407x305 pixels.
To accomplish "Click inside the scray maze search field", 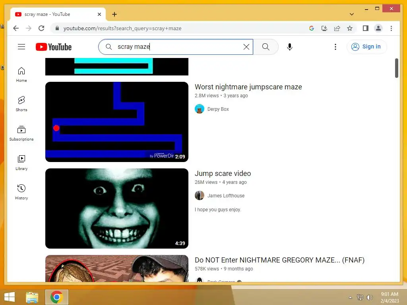I will pos(176,47).
